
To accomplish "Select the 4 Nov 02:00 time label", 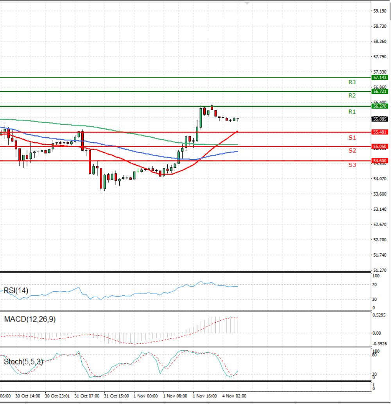I will 235,396.
